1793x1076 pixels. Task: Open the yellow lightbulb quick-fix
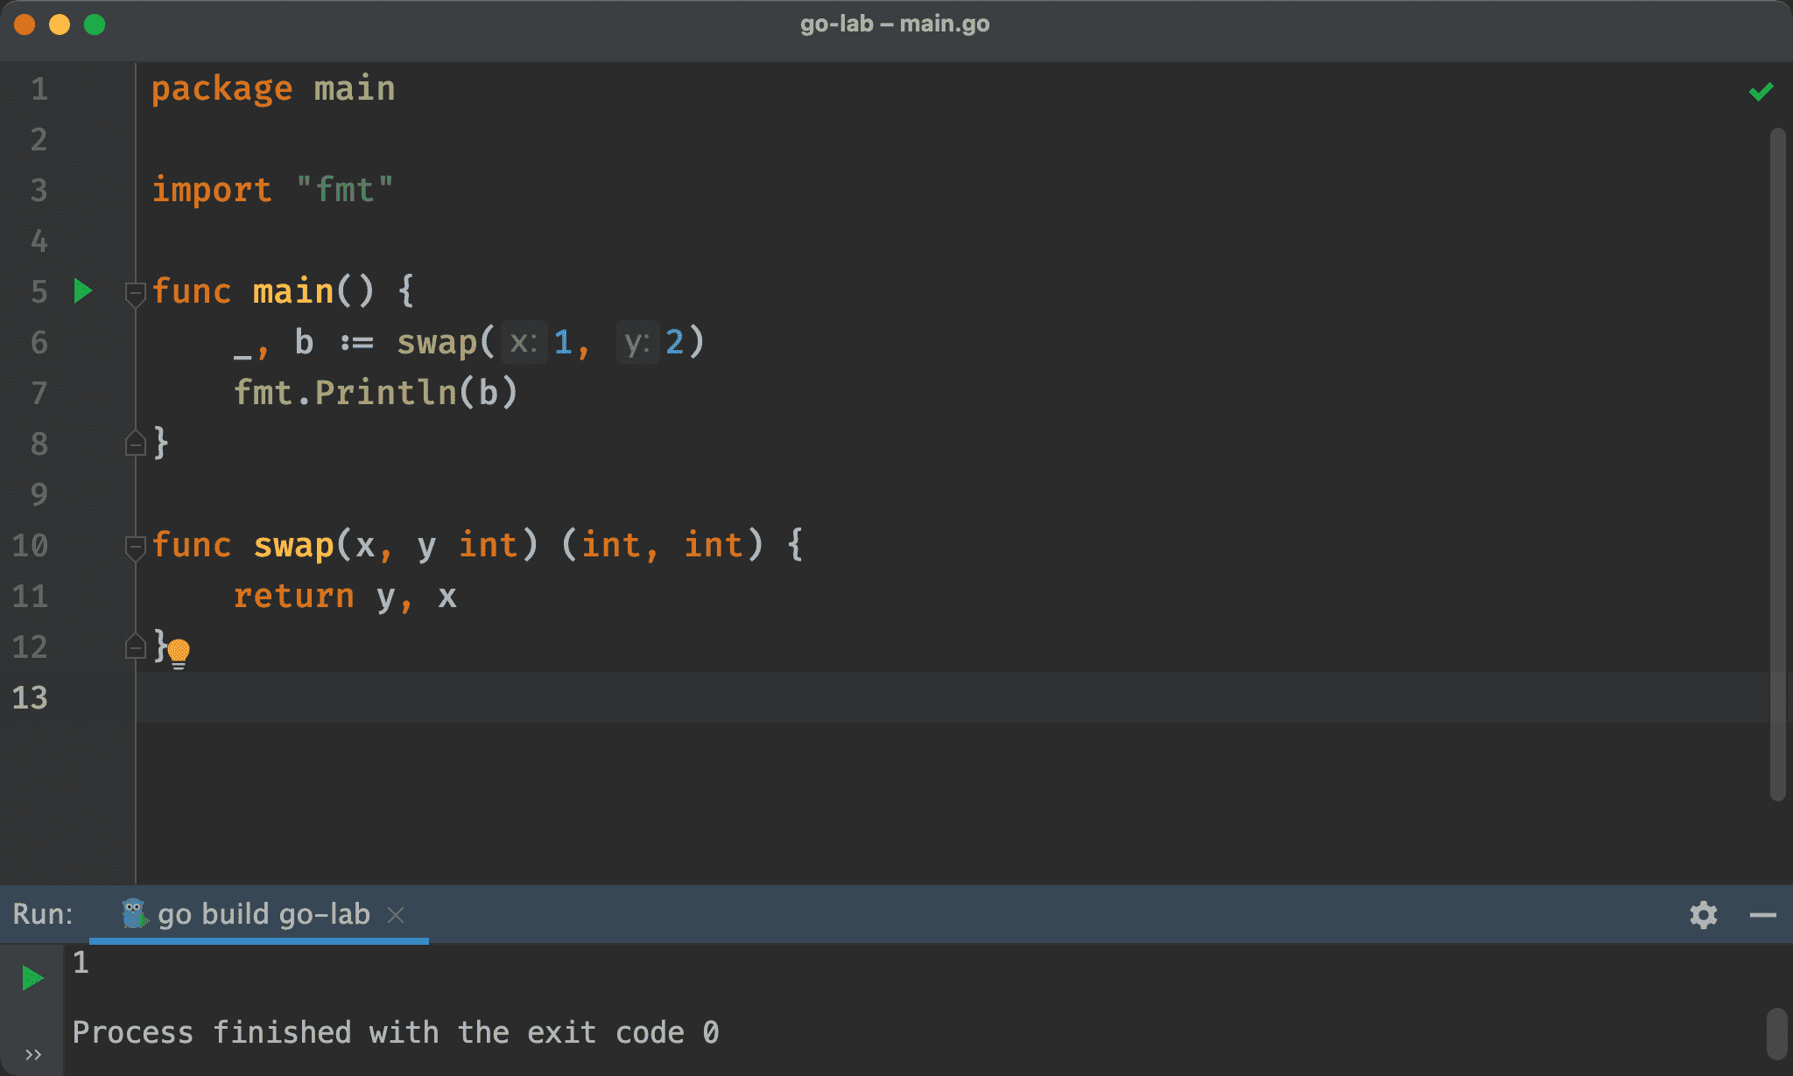(179, 653)
